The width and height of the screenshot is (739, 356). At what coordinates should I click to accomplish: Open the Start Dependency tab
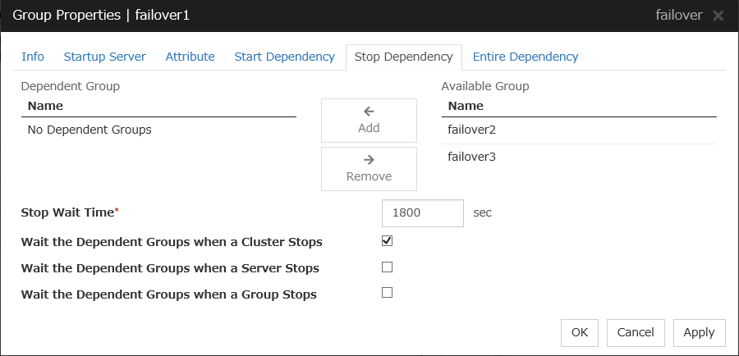284,57
